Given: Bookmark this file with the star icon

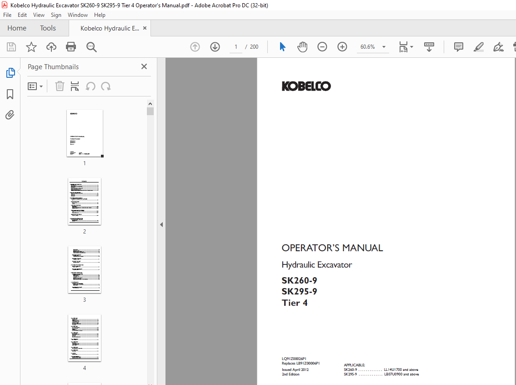Looking at the screenshot, I should click(31, 47).
